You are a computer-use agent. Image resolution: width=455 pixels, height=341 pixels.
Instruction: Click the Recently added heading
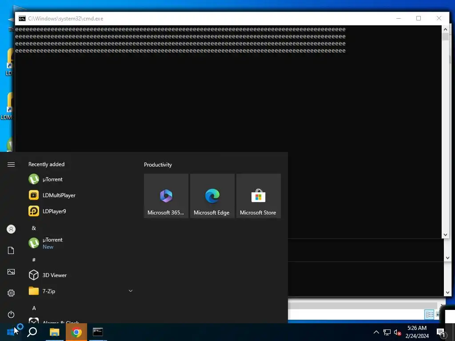46,164
